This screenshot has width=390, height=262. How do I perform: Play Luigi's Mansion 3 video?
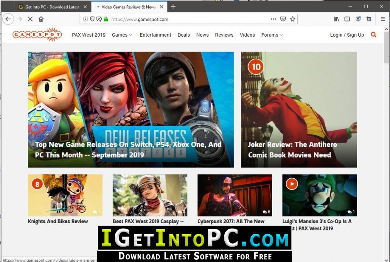coord(292,184)
